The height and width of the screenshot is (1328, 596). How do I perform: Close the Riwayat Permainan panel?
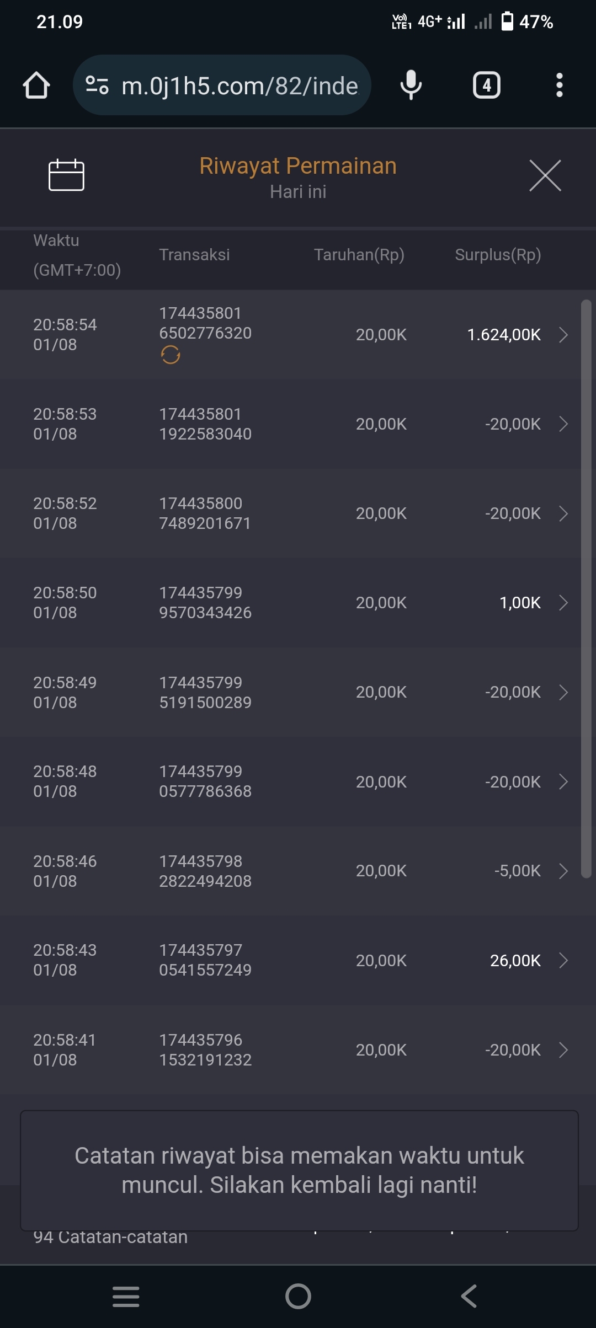tap(545, 176)
